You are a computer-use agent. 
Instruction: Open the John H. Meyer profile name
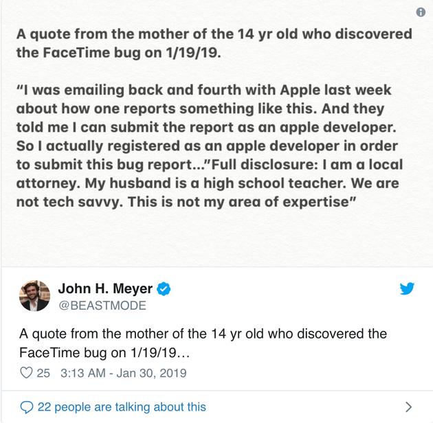coord(107,288)
